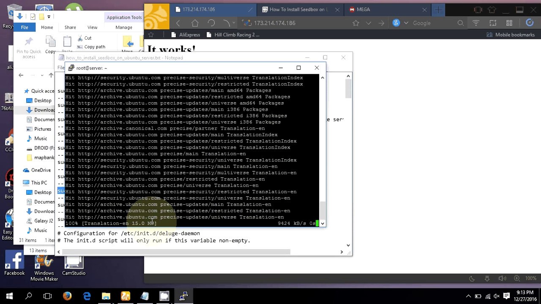Viewport: 541px width, 304px height.
Task: Open Microsoft Edge from the taskbar
Action: pos(87,296)
